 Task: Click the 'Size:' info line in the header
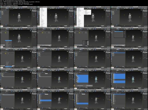(x=20, y=2)
